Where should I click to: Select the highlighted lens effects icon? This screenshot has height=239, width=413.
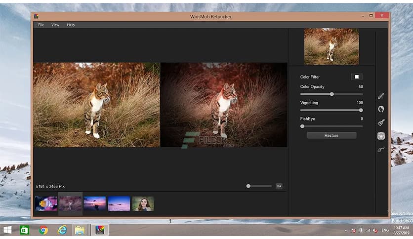click(x=381, y=136)
